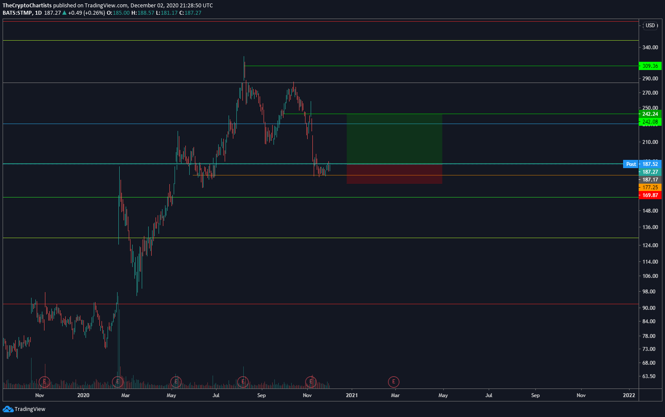Screen dimensions: 665x417
Task: Click the red 169.87 price label
Action: (x=650, y=195)
